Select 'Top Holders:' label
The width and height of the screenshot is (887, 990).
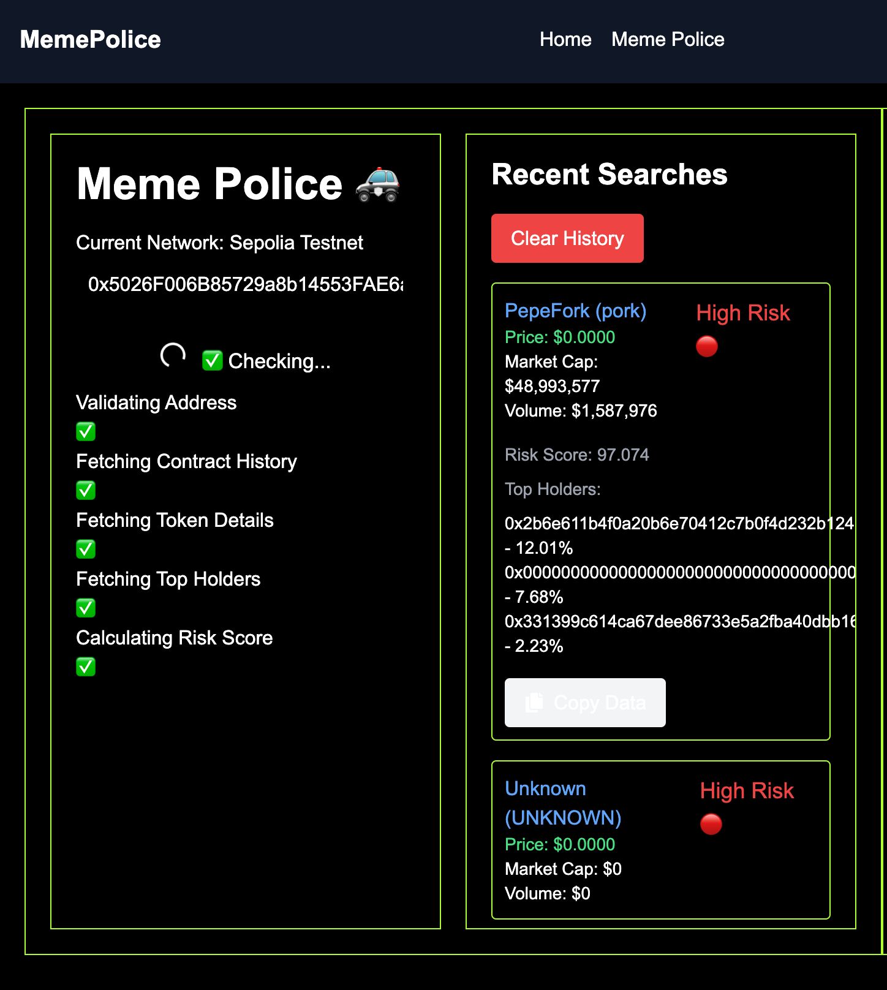553,489
